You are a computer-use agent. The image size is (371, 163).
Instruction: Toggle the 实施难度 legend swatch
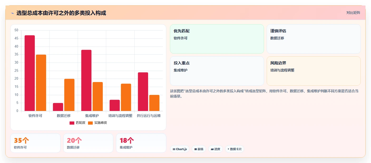(90, 123)
